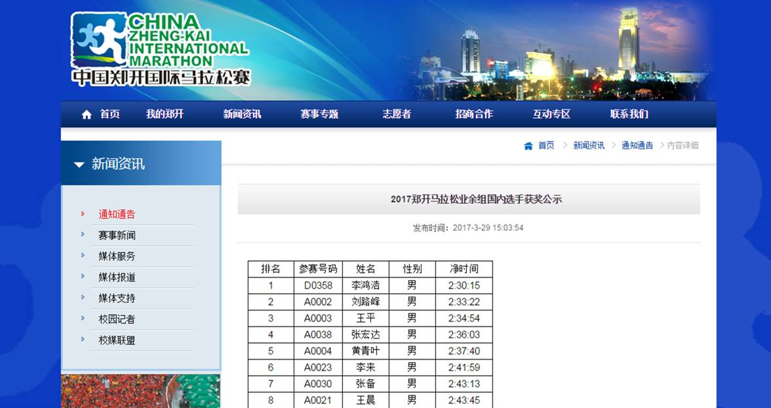Click the name 王晨
Image resolution: width=771 pixels, height=408 pixels.
365,400
